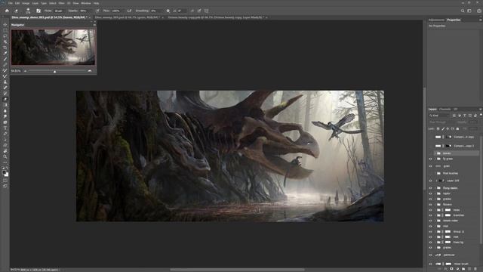Viewport: 483px width, 272px height.
Task: Zoom in with the Navigator mountain icon
Action: [x=90, y=71]
